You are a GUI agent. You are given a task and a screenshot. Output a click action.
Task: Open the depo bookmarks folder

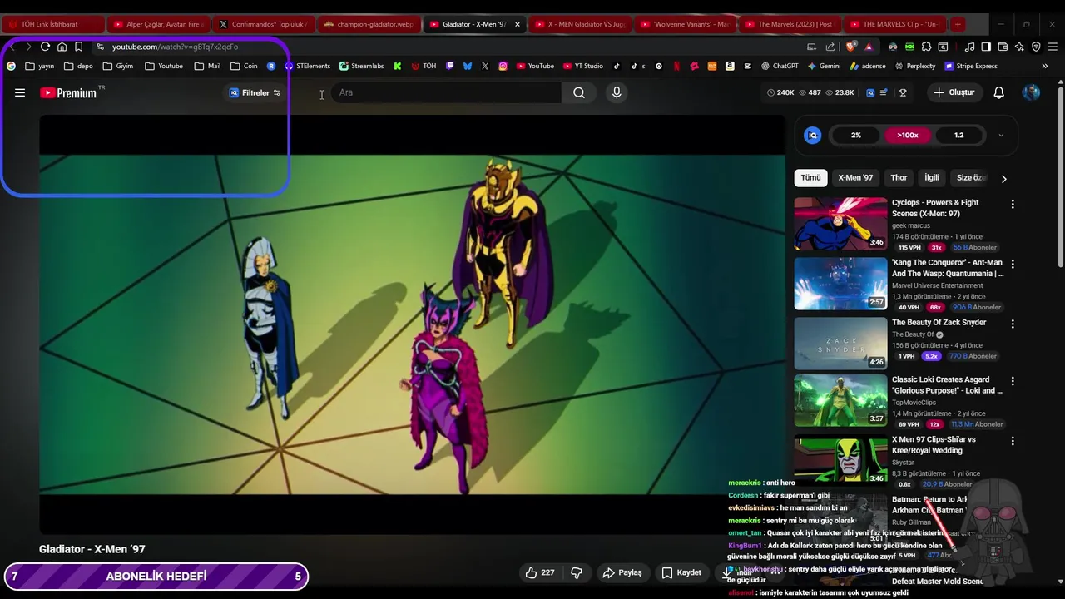[78, 66]
